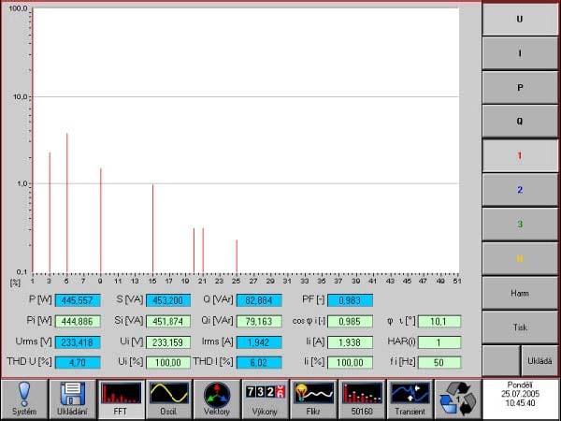This screenshot has width=561, height=421.
Task: Switch to Oscil waveform view
Action: click(168, 399)
